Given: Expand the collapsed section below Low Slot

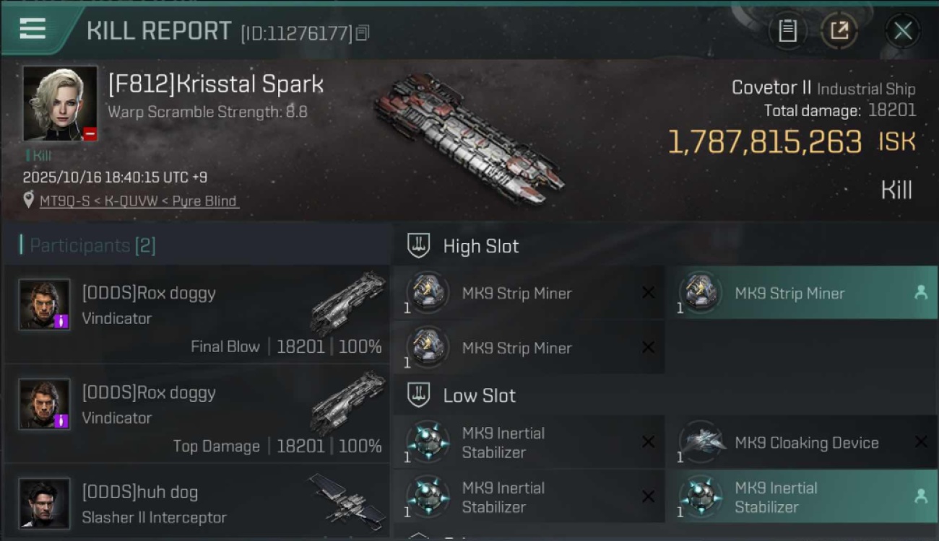Looking at the screenshot, I should 419,536.
